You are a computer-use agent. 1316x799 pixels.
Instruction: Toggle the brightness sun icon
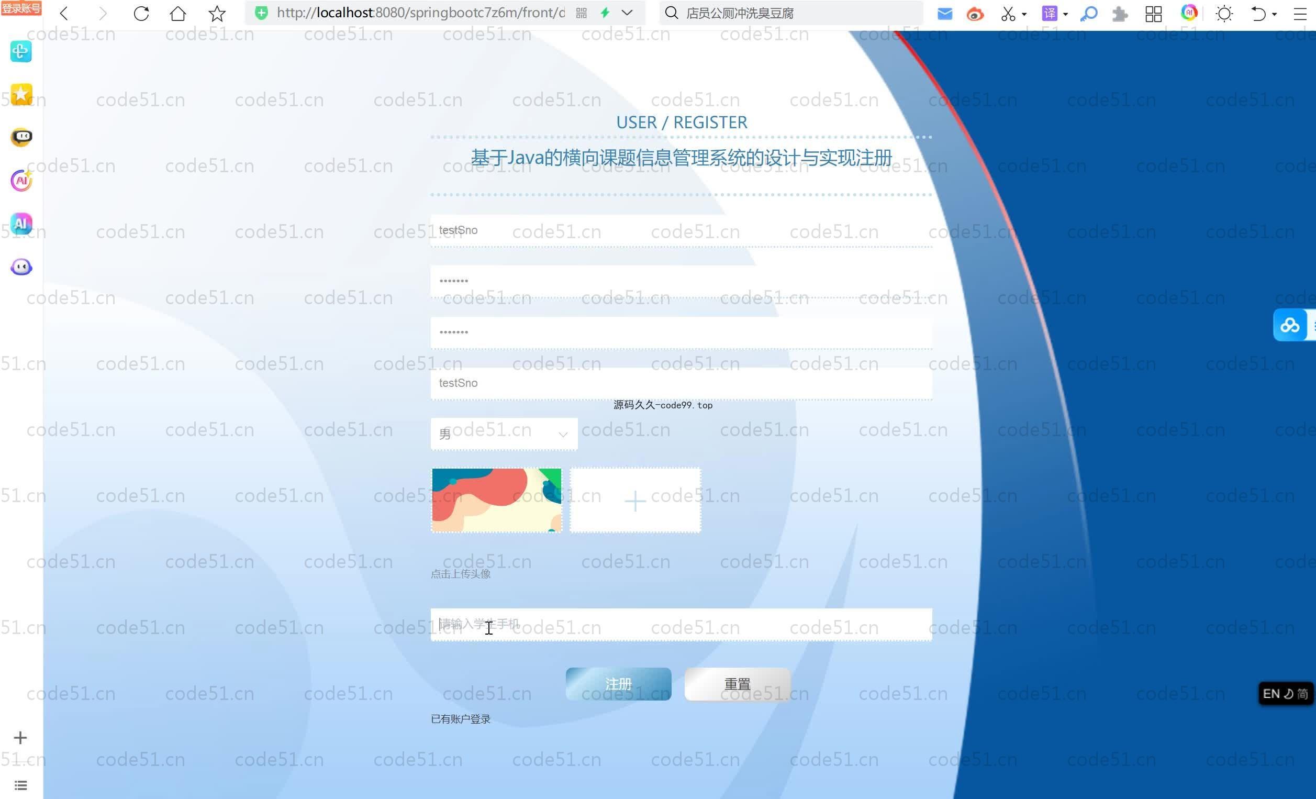coord(1224,14)
